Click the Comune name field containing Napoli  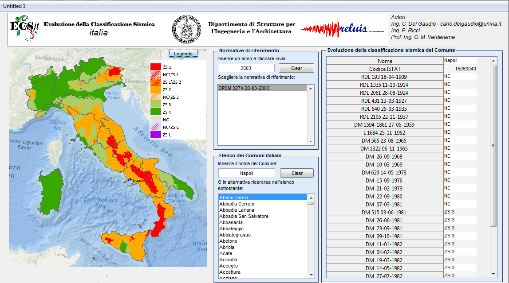[x=247, y=173]
